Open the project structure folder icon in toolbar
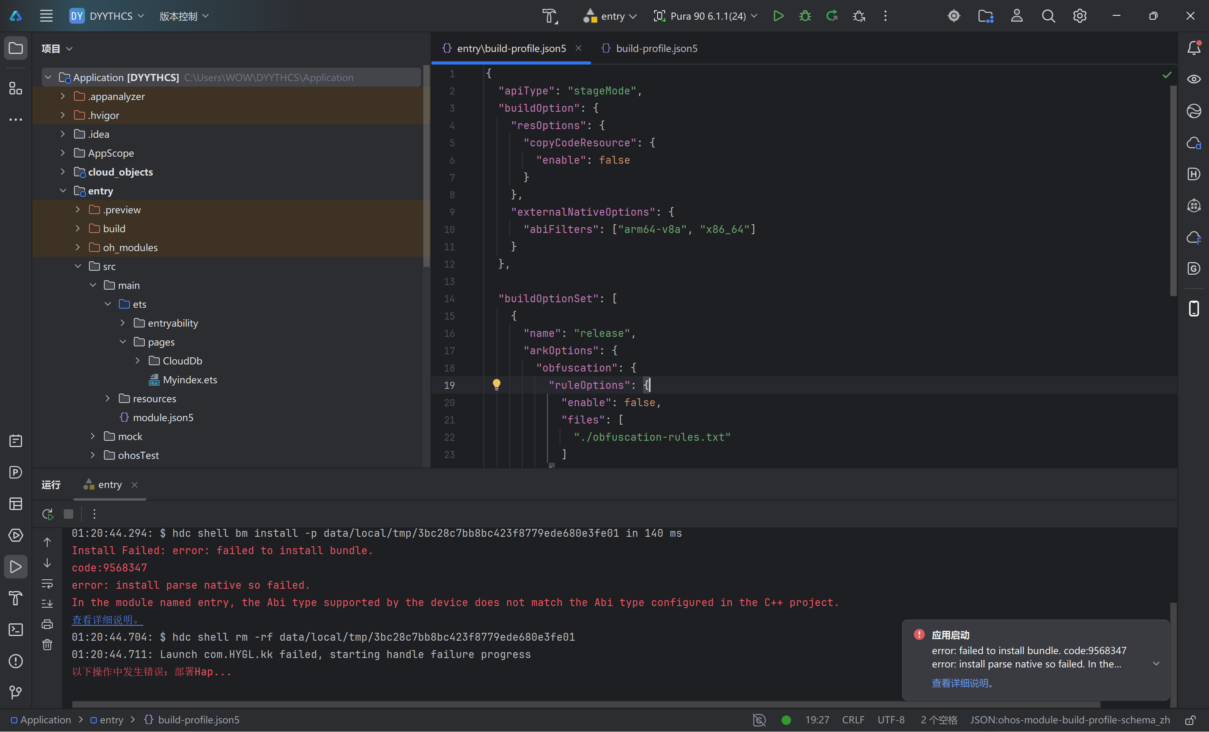This screenshot has width=1209, height=732. click(x=985, y=16)
